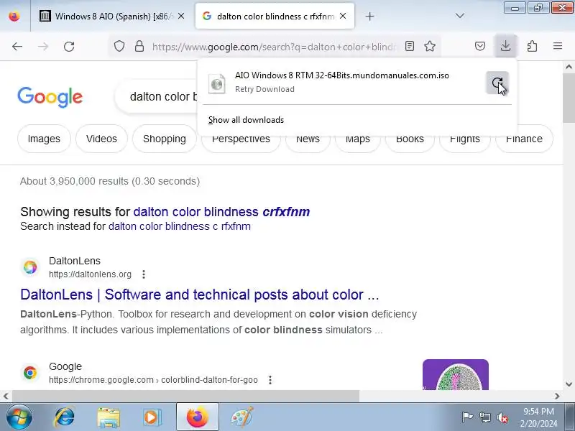The height and width of the screenshot is (431, 575).
Task: Filter results by Images
Action: (x=44, y=139)
